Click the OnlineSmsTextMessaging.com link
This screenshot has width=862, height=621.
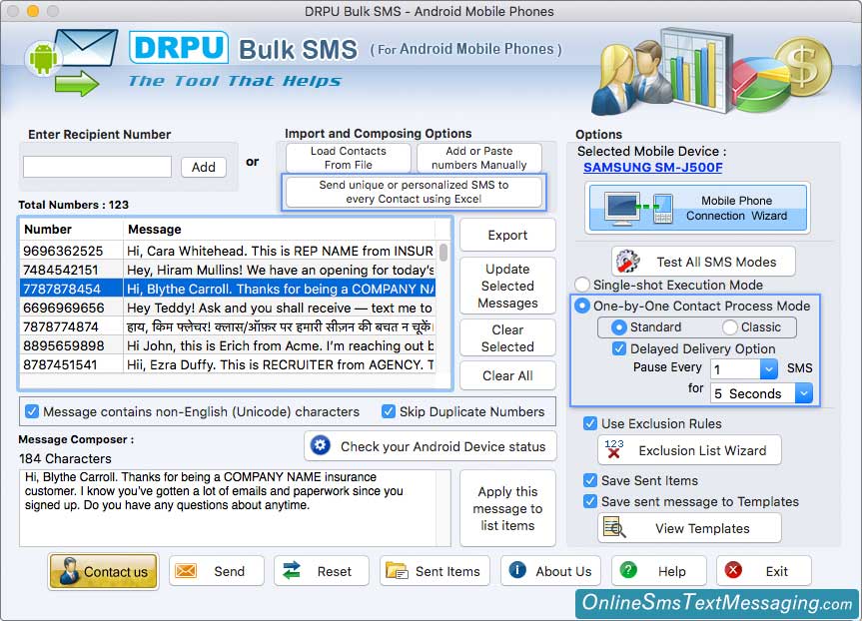(717, 603)
